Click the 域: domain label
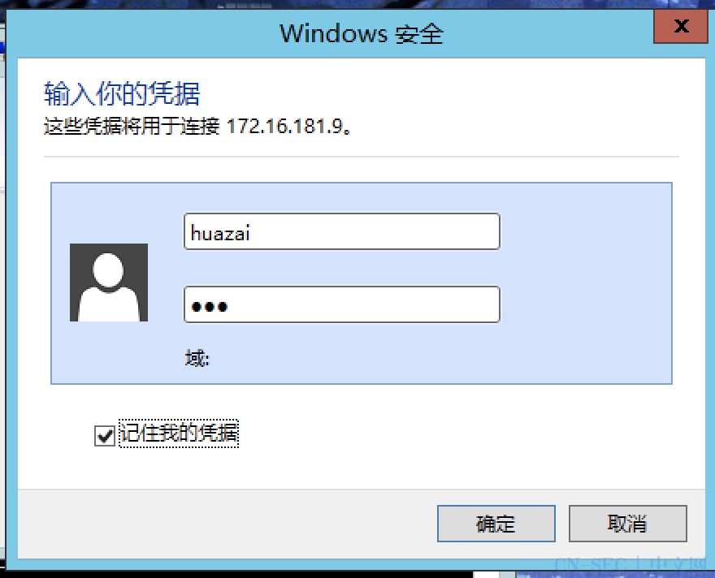The width and height of the screenshot is (715, 578). coord(197,359)
